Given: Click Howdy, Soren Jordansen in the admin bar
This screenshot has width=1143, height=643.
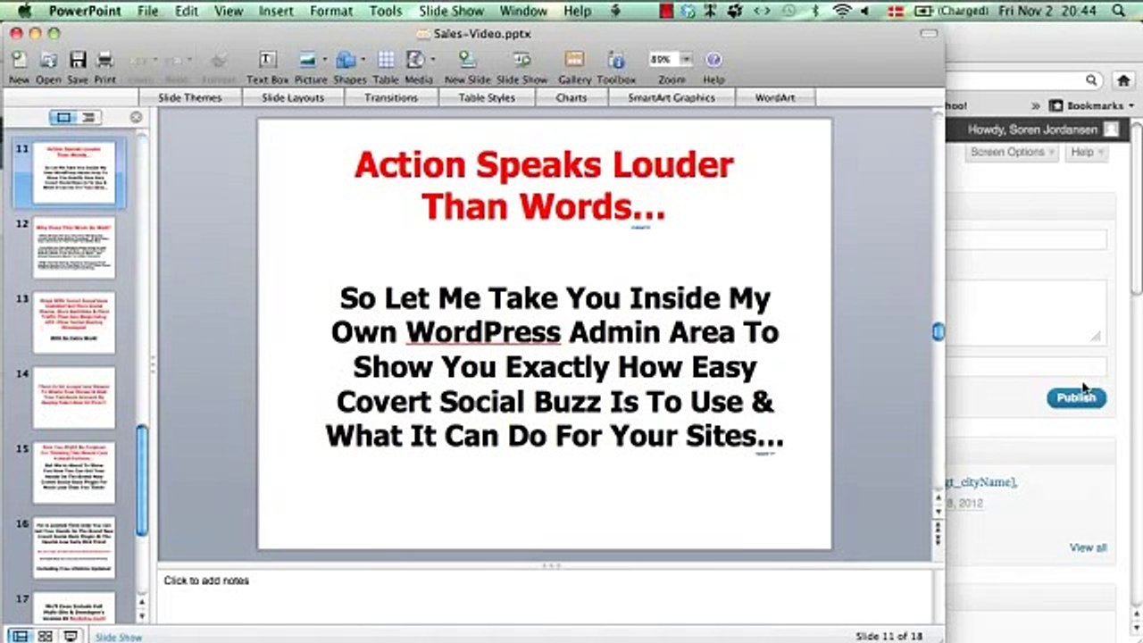Looking at the screenshot, I should (1032, 129).
